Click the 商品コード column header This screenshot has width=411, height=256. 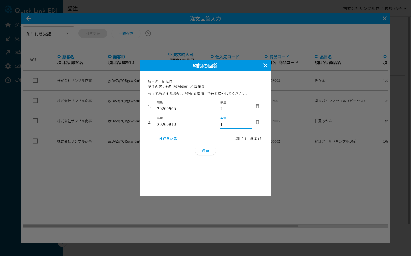279,57
